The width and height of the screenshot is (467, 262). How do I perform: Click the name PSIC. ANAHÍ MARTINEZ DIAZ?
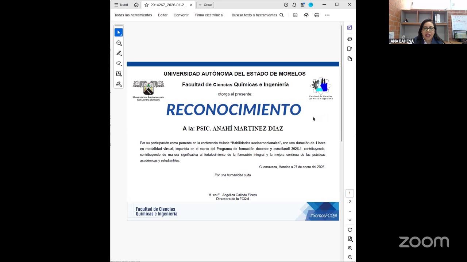coord(240,128)
